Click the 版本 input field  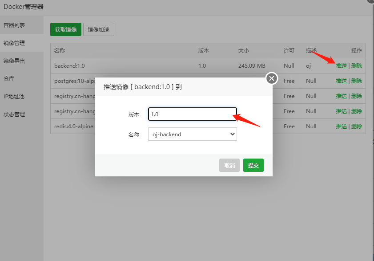192,114
